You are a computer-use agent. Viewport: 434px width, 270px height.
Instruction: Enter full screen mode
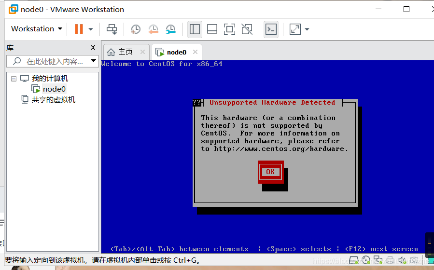pyautogui.click(x=229, y=29)
